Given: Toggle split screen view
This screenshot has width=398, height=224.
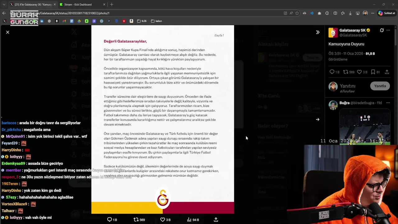Looking at the screenshot, I should coord(335,13).
